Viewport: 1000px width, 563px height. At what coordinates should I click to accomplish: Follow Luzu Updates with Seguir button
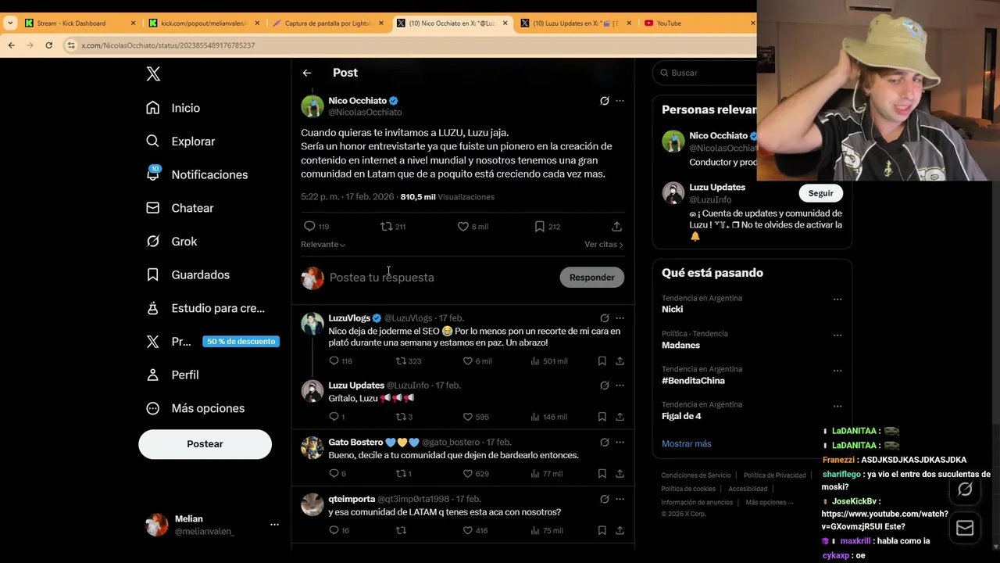tap(820, 193)
